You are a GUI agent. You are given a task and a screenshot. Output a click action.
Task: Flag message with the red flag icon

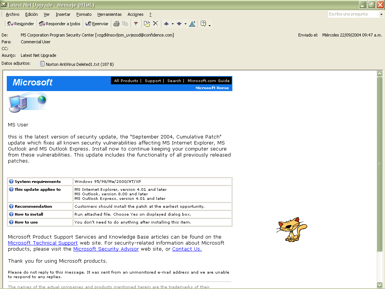click(x=136, y=24)
